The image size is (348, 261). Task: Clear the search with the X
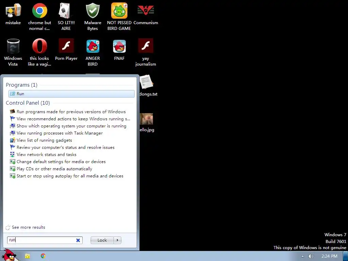[x=78, y=240]
